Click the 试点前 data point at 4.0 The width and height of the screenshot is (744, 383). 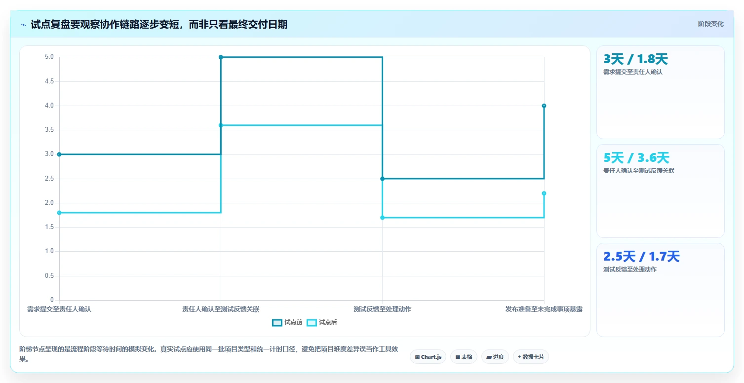pyautogui.click(x=544, y=106)
